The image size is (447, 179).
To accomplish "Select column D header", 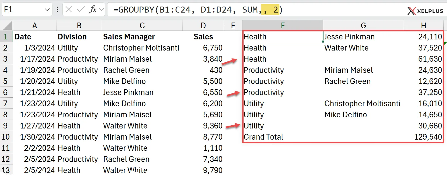I will (203, 26).
